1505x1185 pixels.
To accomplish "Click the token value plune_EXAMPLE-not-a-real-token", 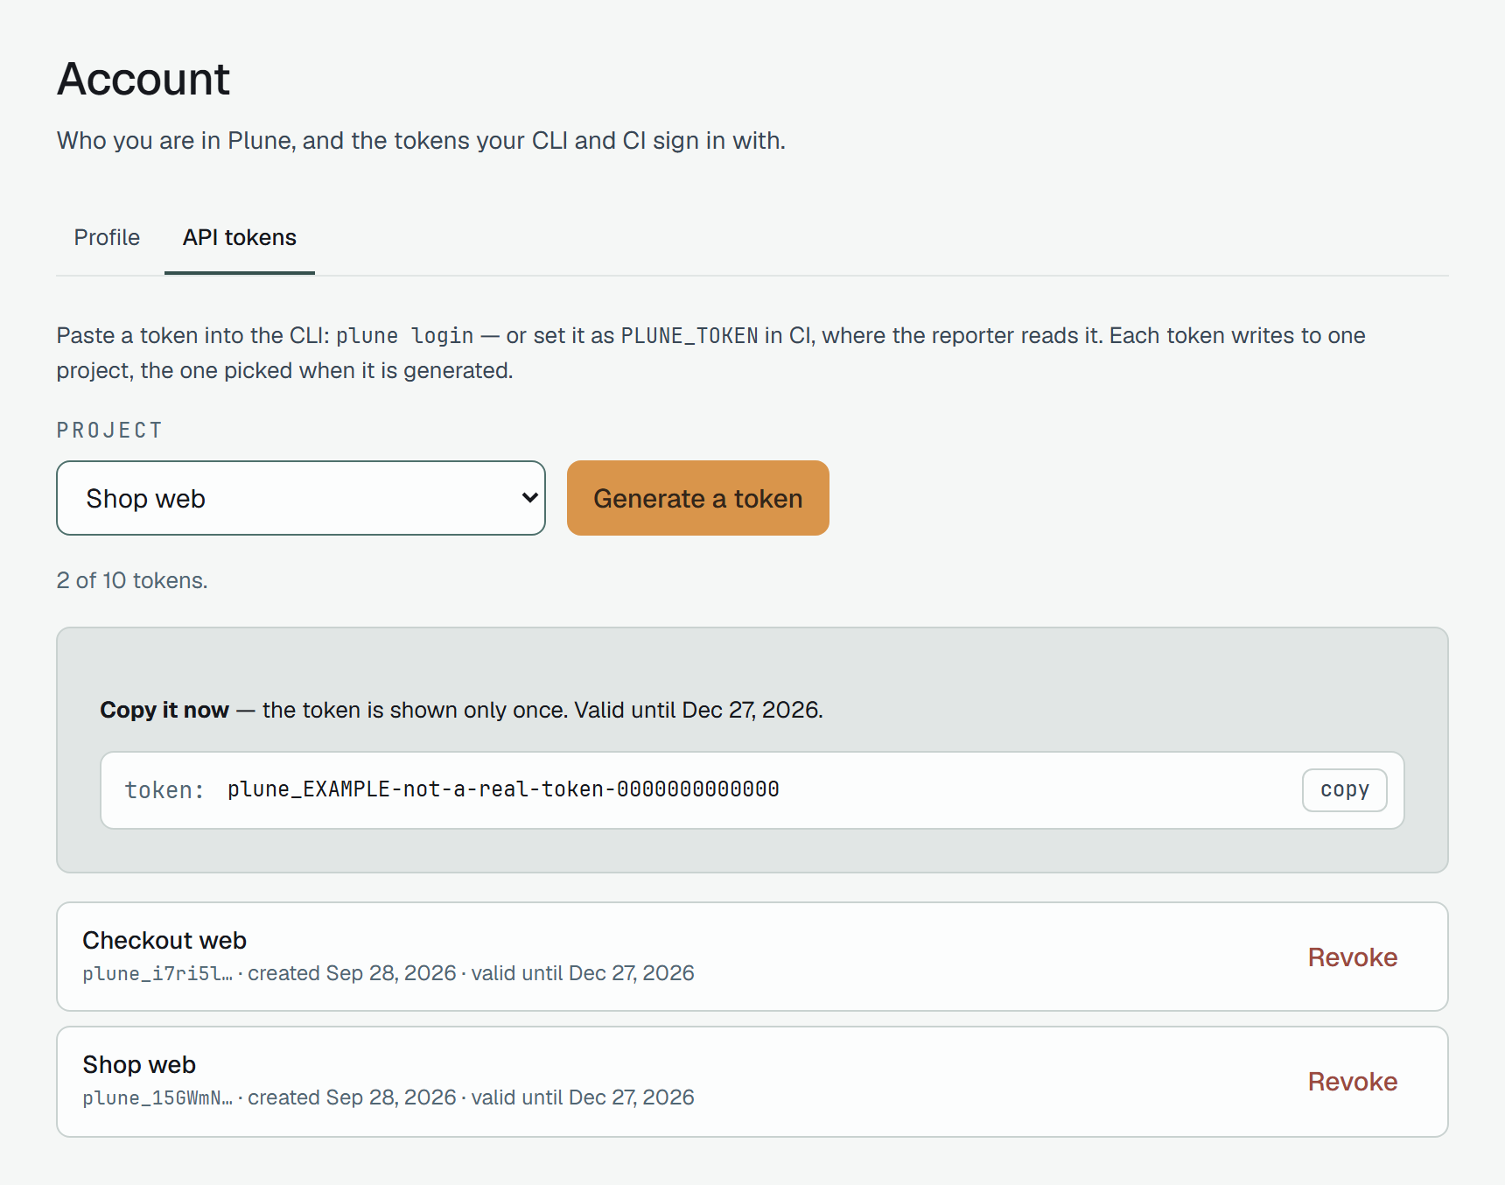I will click(x=503, y=789).
